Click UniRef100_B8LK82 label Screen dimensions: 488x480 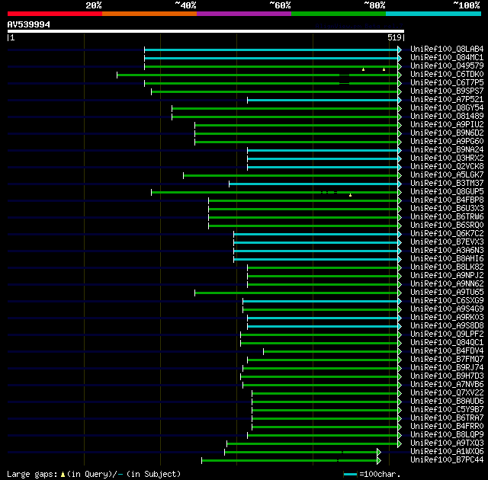(x=447, y=267)
